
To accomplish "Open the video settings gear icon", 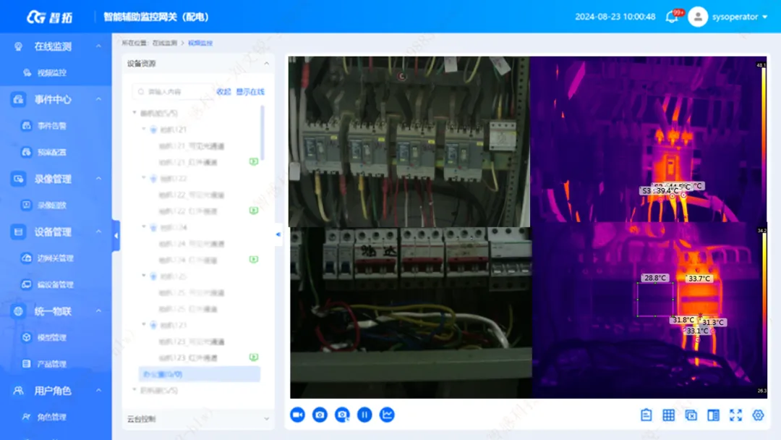I will (x=758, y=415).
